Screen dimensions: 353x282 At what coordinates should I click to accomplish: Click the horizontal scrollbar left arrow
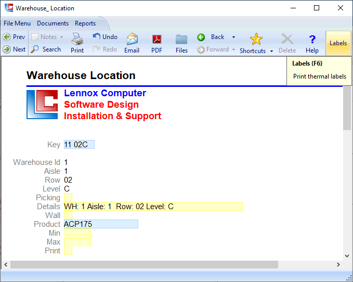pos(6,265)
